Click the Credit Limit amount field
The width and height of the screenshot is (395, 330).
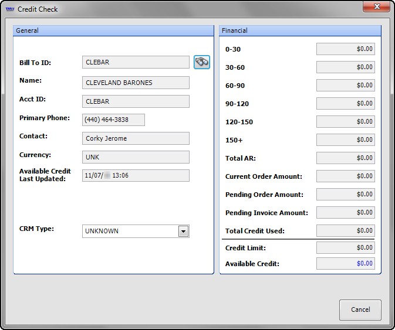[345, 248]
